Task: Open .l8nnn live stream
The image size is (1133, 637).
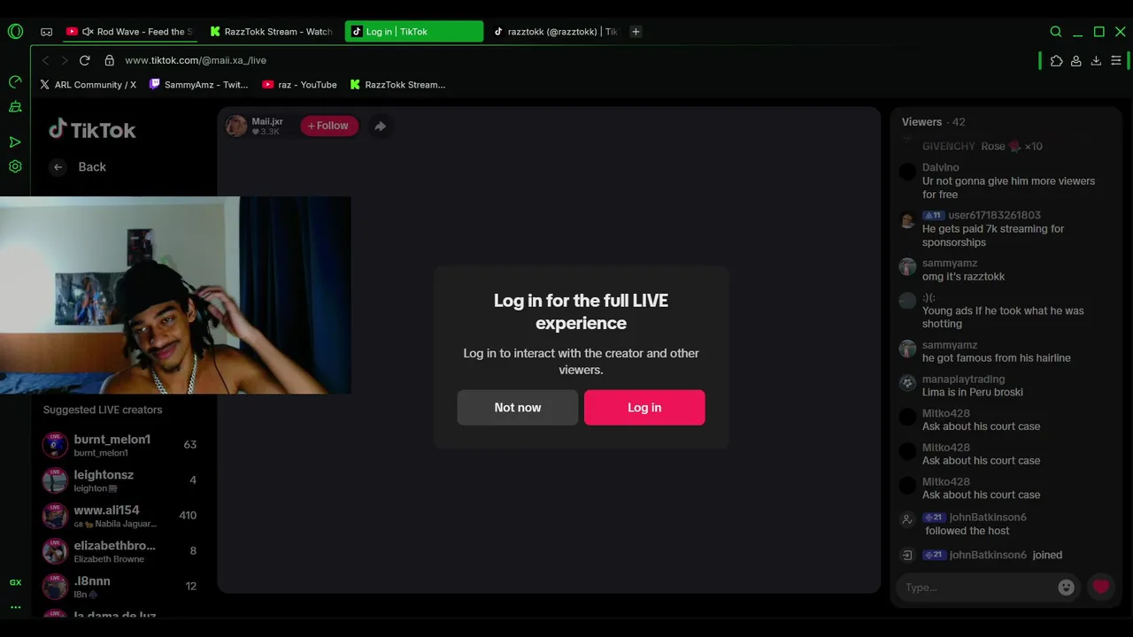Action: pyautogui.click(x=119, y=587)
